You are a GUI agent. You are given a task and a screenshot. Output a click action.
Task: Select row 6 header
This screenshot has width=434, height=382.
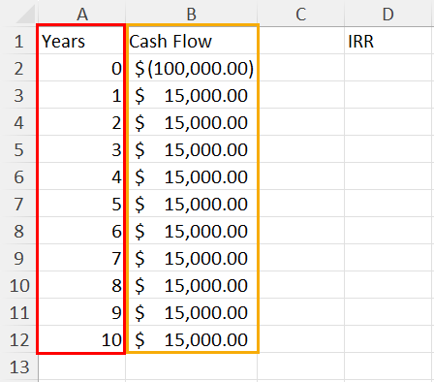(19, 176)
